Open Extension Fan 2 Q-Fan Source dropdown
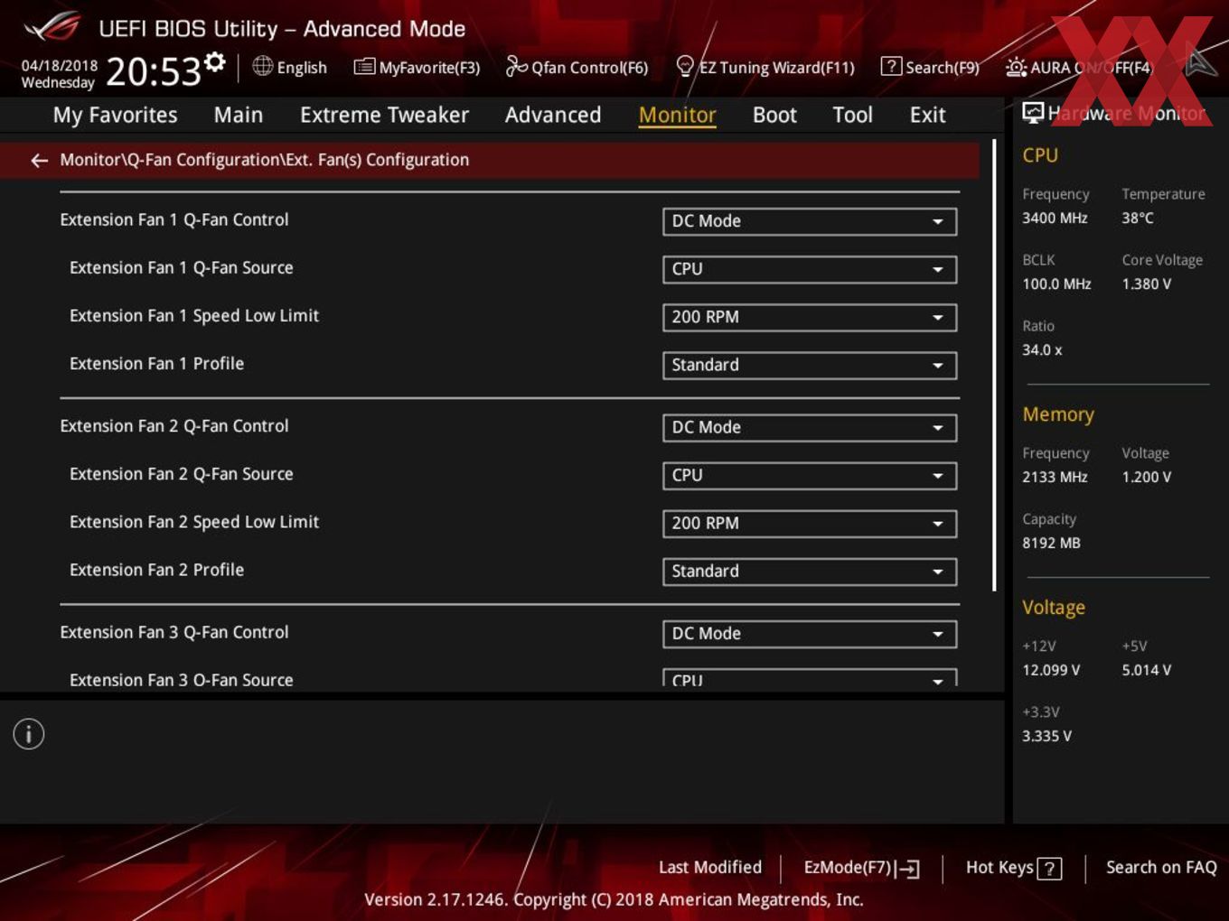The height and width of the screenshot is (921, 1229). [x=810, y=475]
